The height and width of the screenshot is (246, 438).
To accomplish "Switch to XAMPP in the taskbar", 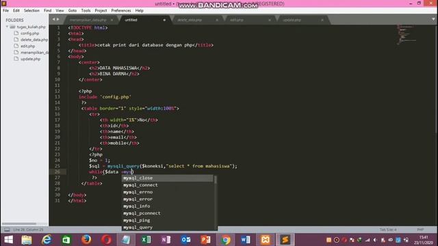I will pyautogui.click(x=266, y=240).
